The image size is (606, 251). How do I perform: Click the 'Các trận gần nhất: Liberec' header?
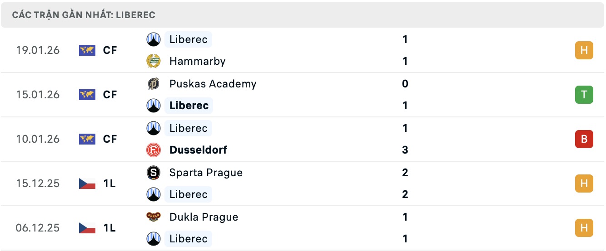coord(84,15)
